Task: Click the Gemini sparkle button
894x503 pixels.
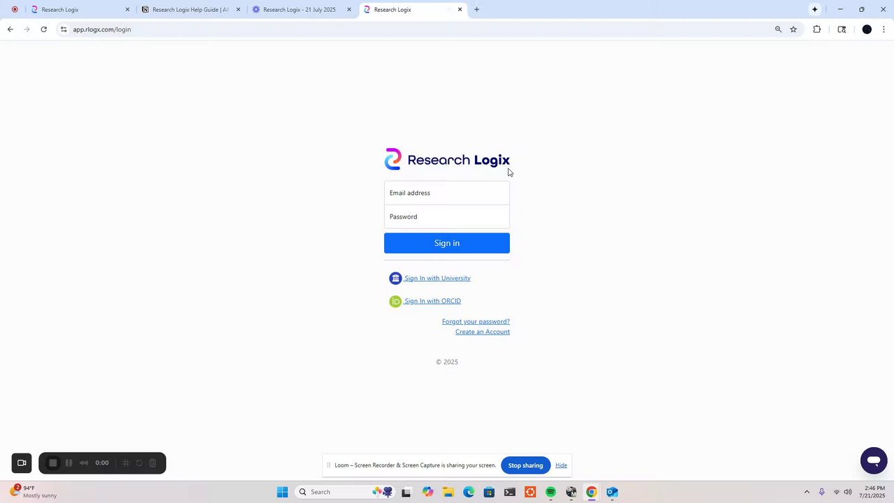Action: click(x=814, y=10)
